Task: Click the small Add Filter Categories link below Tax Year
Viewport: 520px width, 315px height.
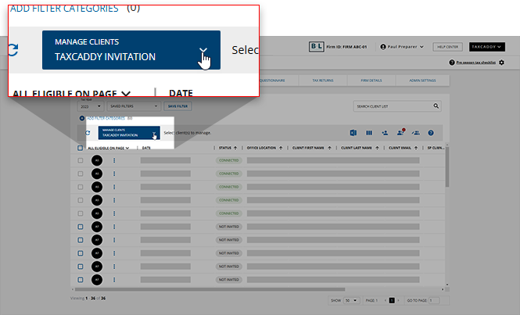Action: pos(106,118)
